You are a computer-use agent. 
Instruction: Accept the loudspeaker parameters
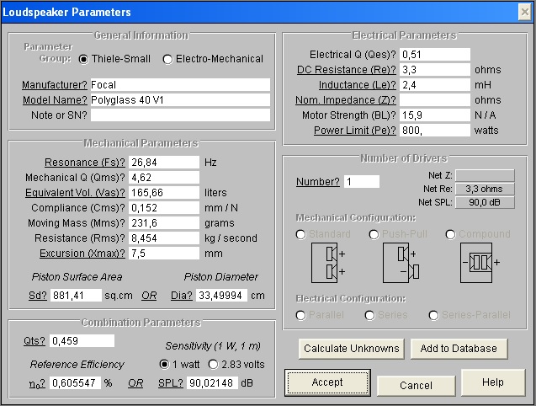327,382
